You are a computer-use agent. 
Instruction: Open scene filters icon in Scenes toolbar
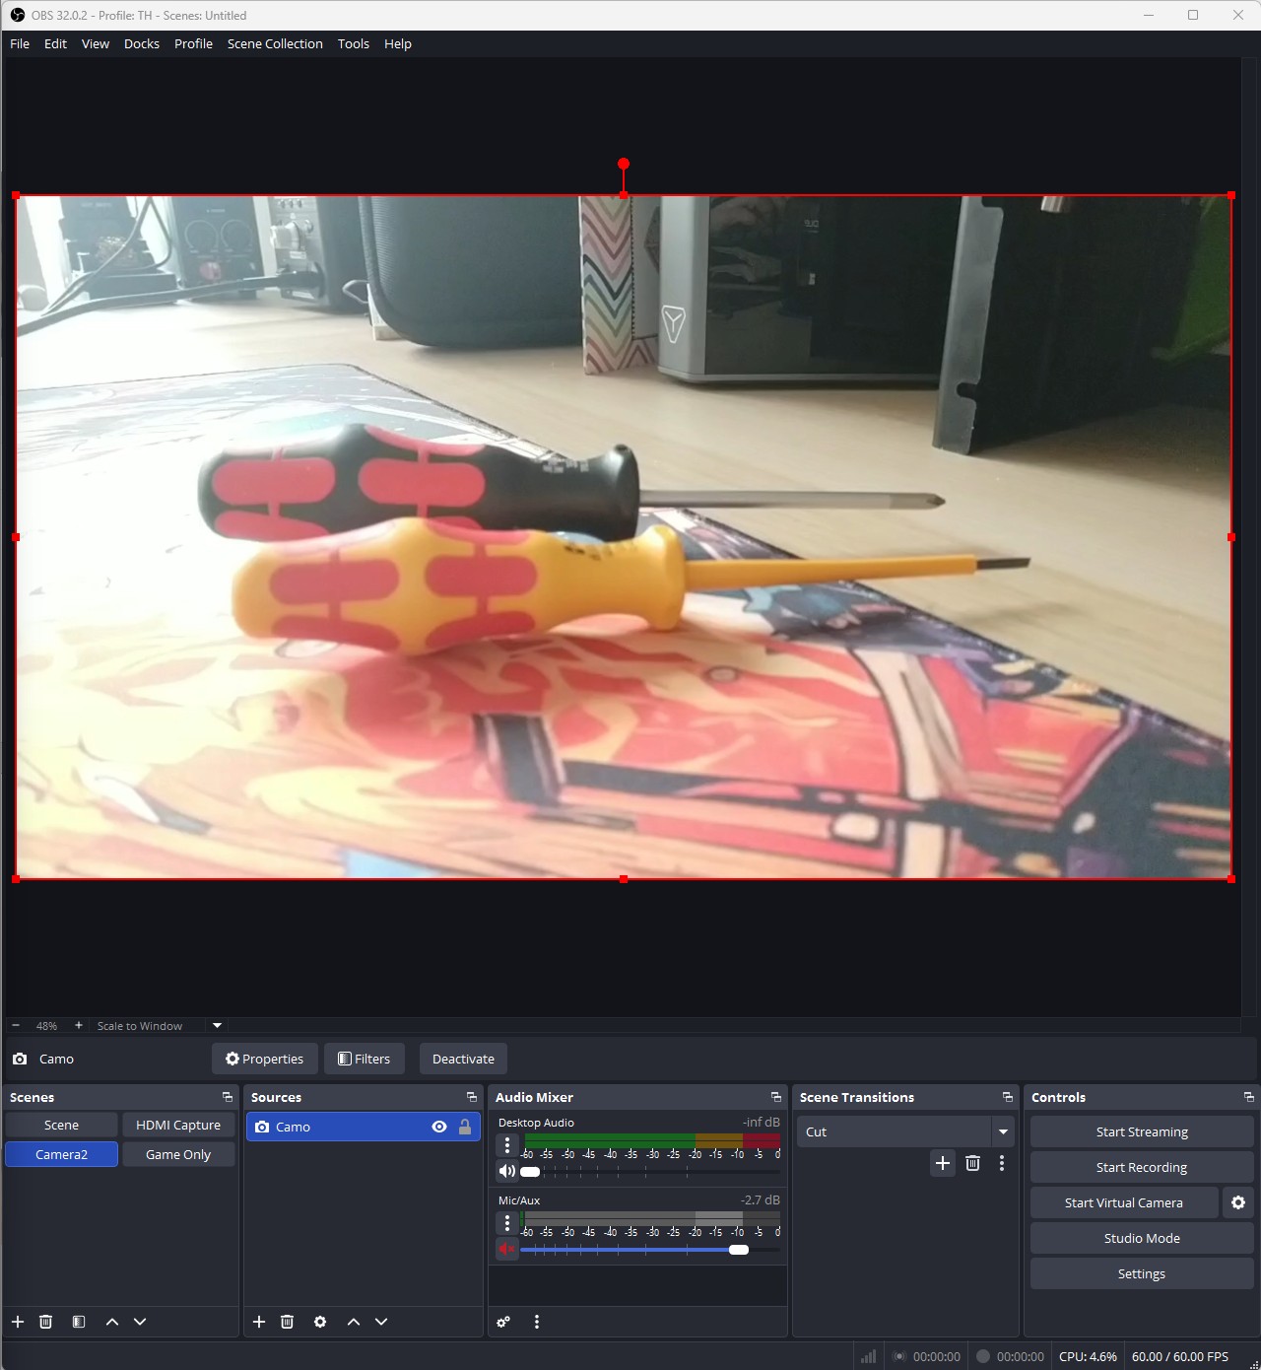(79, 1322)
